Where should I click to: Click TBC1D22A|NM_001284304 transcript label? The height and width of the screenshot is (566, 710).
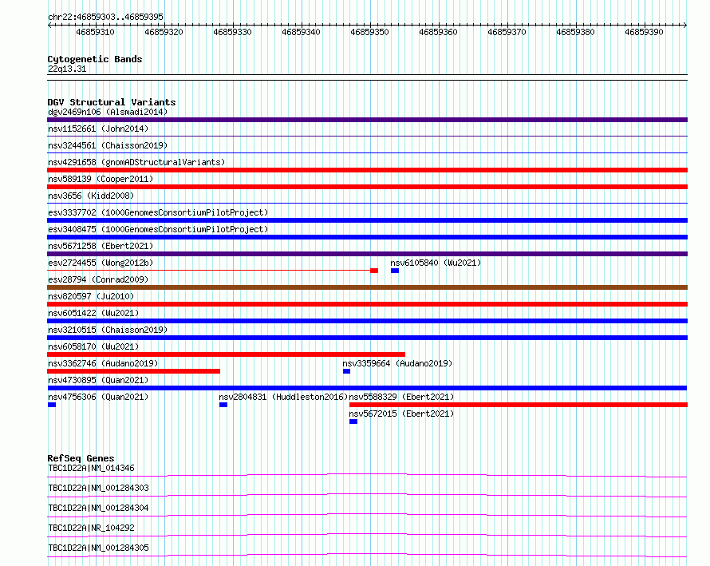pyautogui.click(x=98, y=508)
